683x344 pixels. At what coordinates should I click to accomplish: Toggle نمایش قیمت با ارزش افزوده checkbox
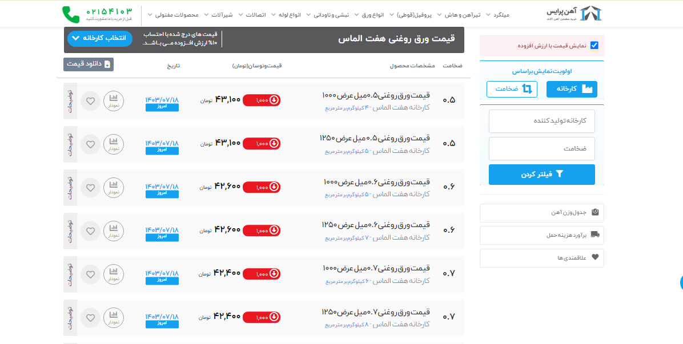pyautogui.click(x=594, y=45)
